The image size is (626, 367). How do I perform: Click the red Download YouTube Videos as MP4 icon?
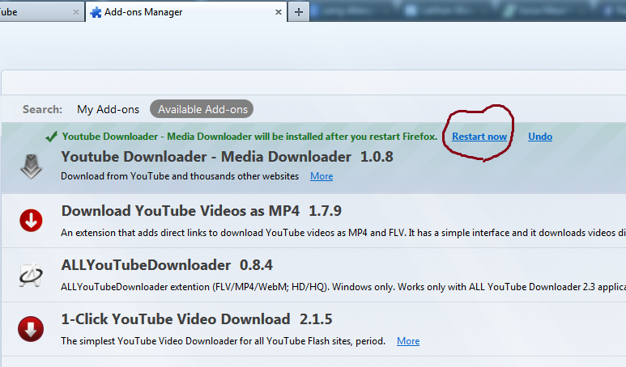tap(31, 221)
